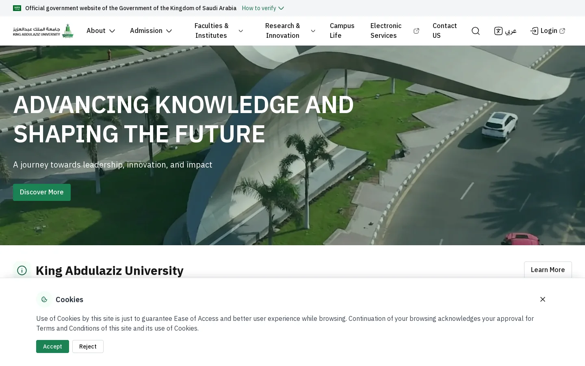Click the Discover More button

click(x=42, y=192)
